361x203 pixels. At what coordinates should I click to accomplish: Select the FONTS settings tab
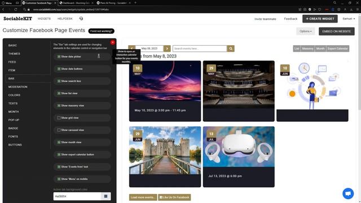(13, 136)
